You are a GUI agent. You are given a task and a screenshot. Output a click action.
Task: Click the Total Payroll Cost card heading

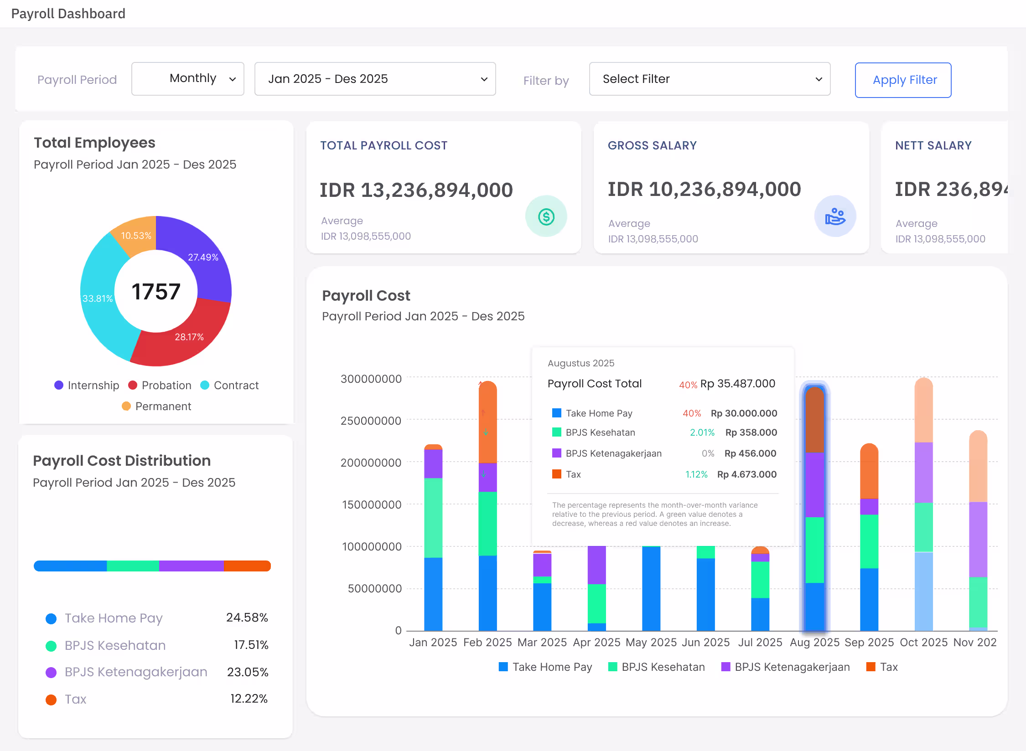[x=383, y=145]
